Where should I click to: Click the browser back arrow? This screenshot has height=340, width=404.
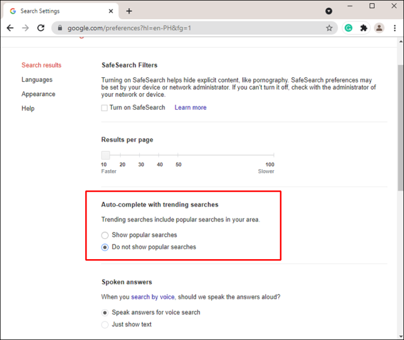tap(10, 28)
